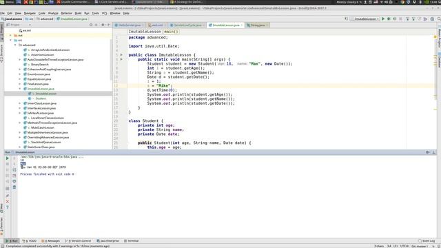Click the line separator status bar widget
The height and width of the screenshot is (248, 441).
pyautogui.click(x=396, y=246)
